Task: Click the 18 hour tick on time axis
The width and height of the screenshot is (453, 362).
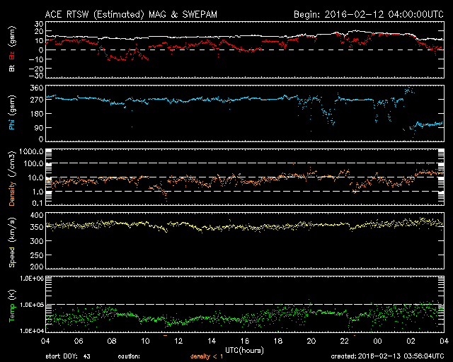Action: pos(278,341)
